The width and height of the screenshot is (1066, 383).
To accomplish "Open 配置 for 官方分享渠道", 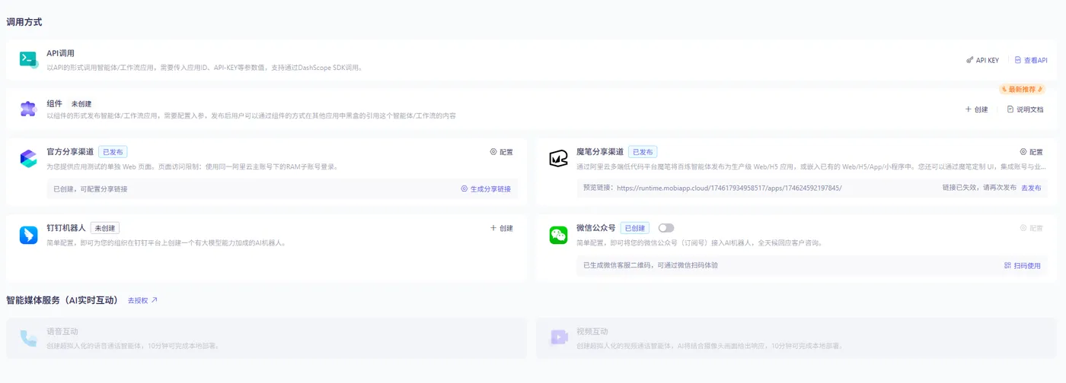I will [501, 152].
